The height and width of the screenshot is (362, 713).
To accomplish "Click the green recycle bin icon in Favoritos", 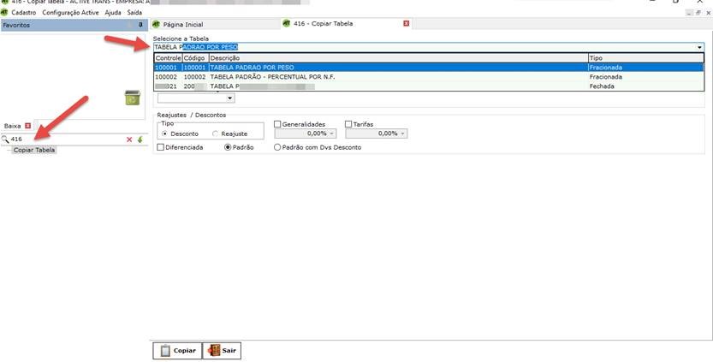I will pyautogui.click(x=132, y=98).
